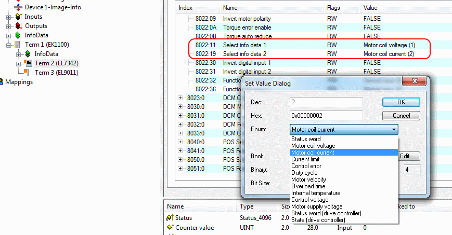Click the InfoData icon above Term 1

[18, 35]
